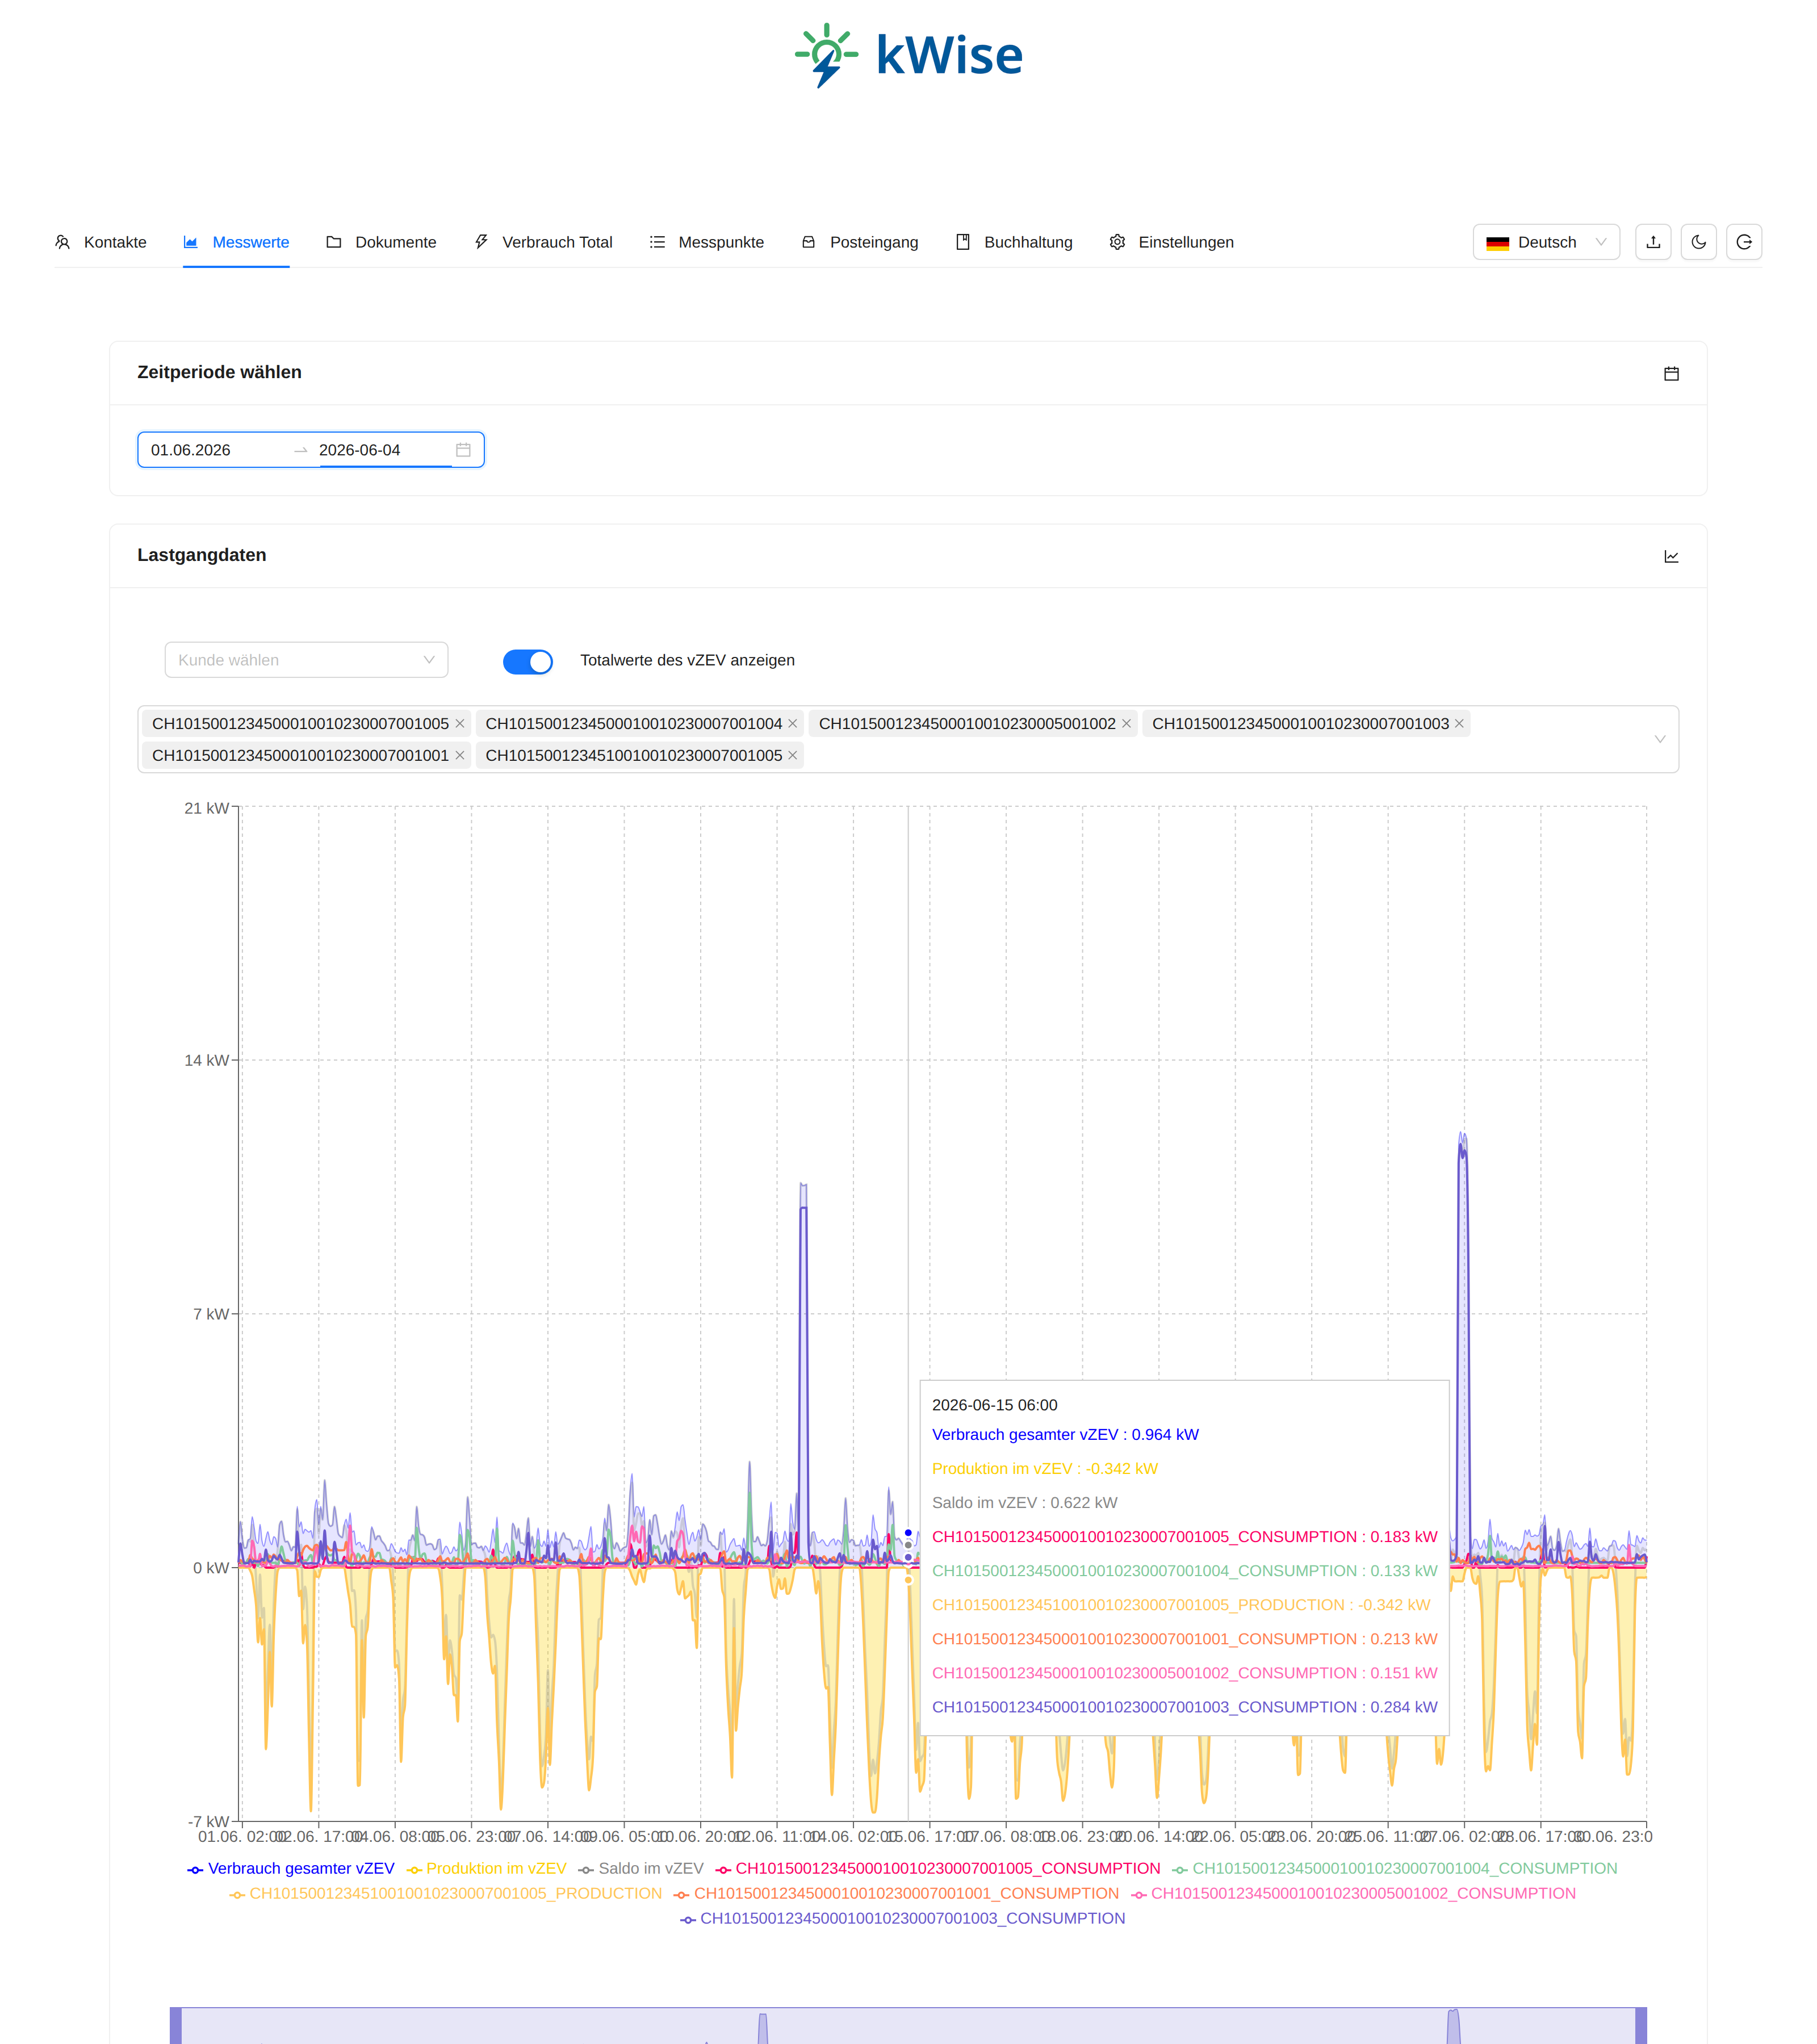Click the -7 kW axis label
Viewport: 1817px width, 2044px height.
[x=208, y=1821]
